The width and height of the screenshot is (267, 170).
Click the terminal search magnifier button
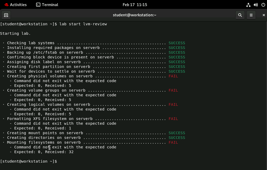pyautogui.click(x=240, y=15)
